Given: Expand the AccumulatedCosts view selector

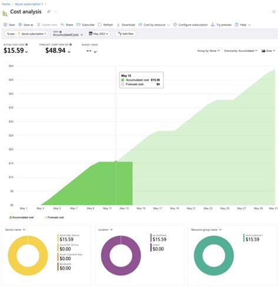Looking at the screenshot, I should 68,34.
